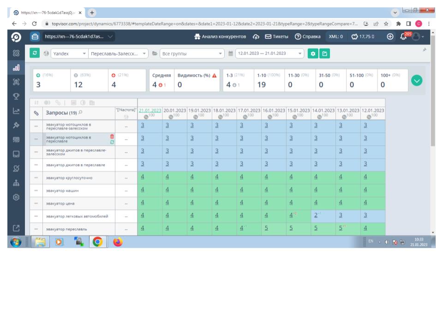Image resolution: width=443 pixels, height=332 pixels.
Task: Click the plus circle icon in header
Action: click(x=390, y=37)
